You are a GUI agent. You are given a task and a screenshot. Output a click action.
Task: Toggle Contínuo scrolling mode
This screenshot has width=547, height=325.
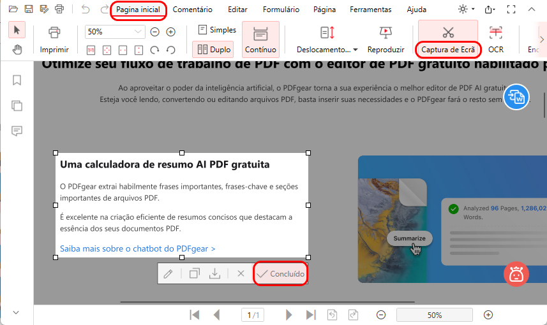click(x=260, y=40)
